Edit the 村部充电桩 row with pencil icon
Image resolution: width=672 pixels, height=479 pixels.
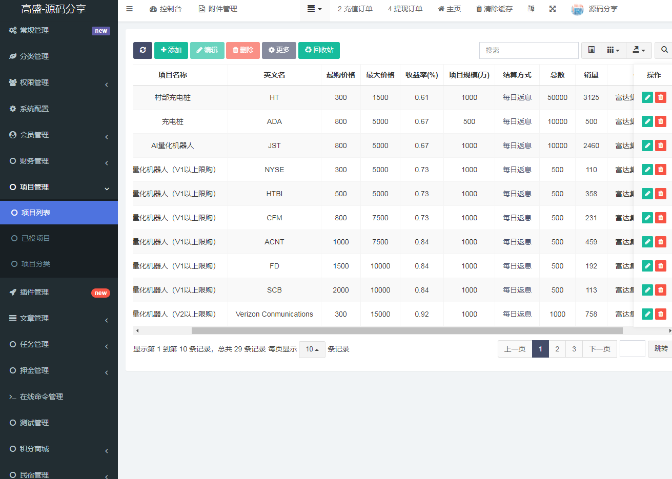click(647, 97)
